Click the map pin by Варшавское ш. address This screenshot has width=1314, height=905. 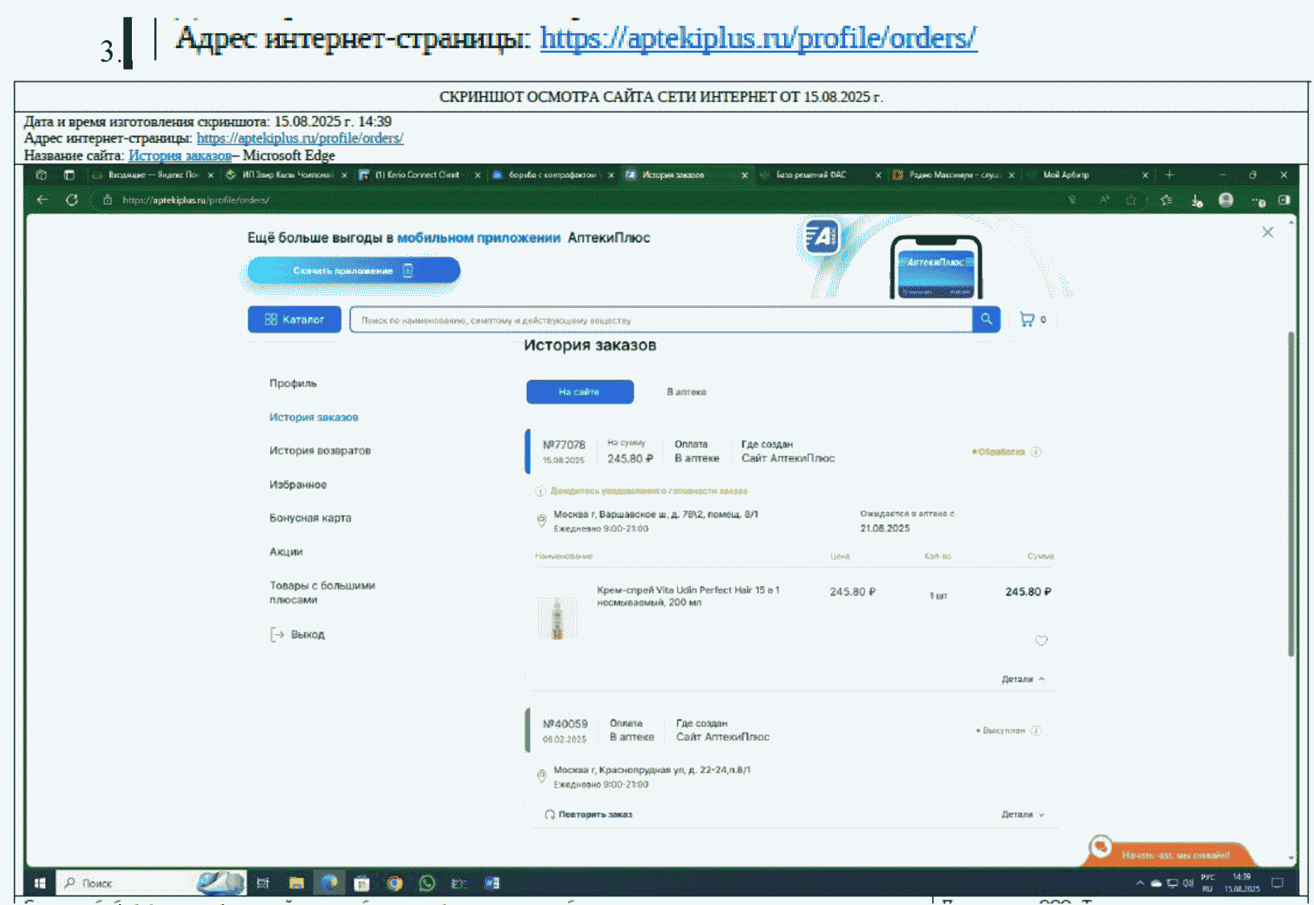(x=541, y=521)
